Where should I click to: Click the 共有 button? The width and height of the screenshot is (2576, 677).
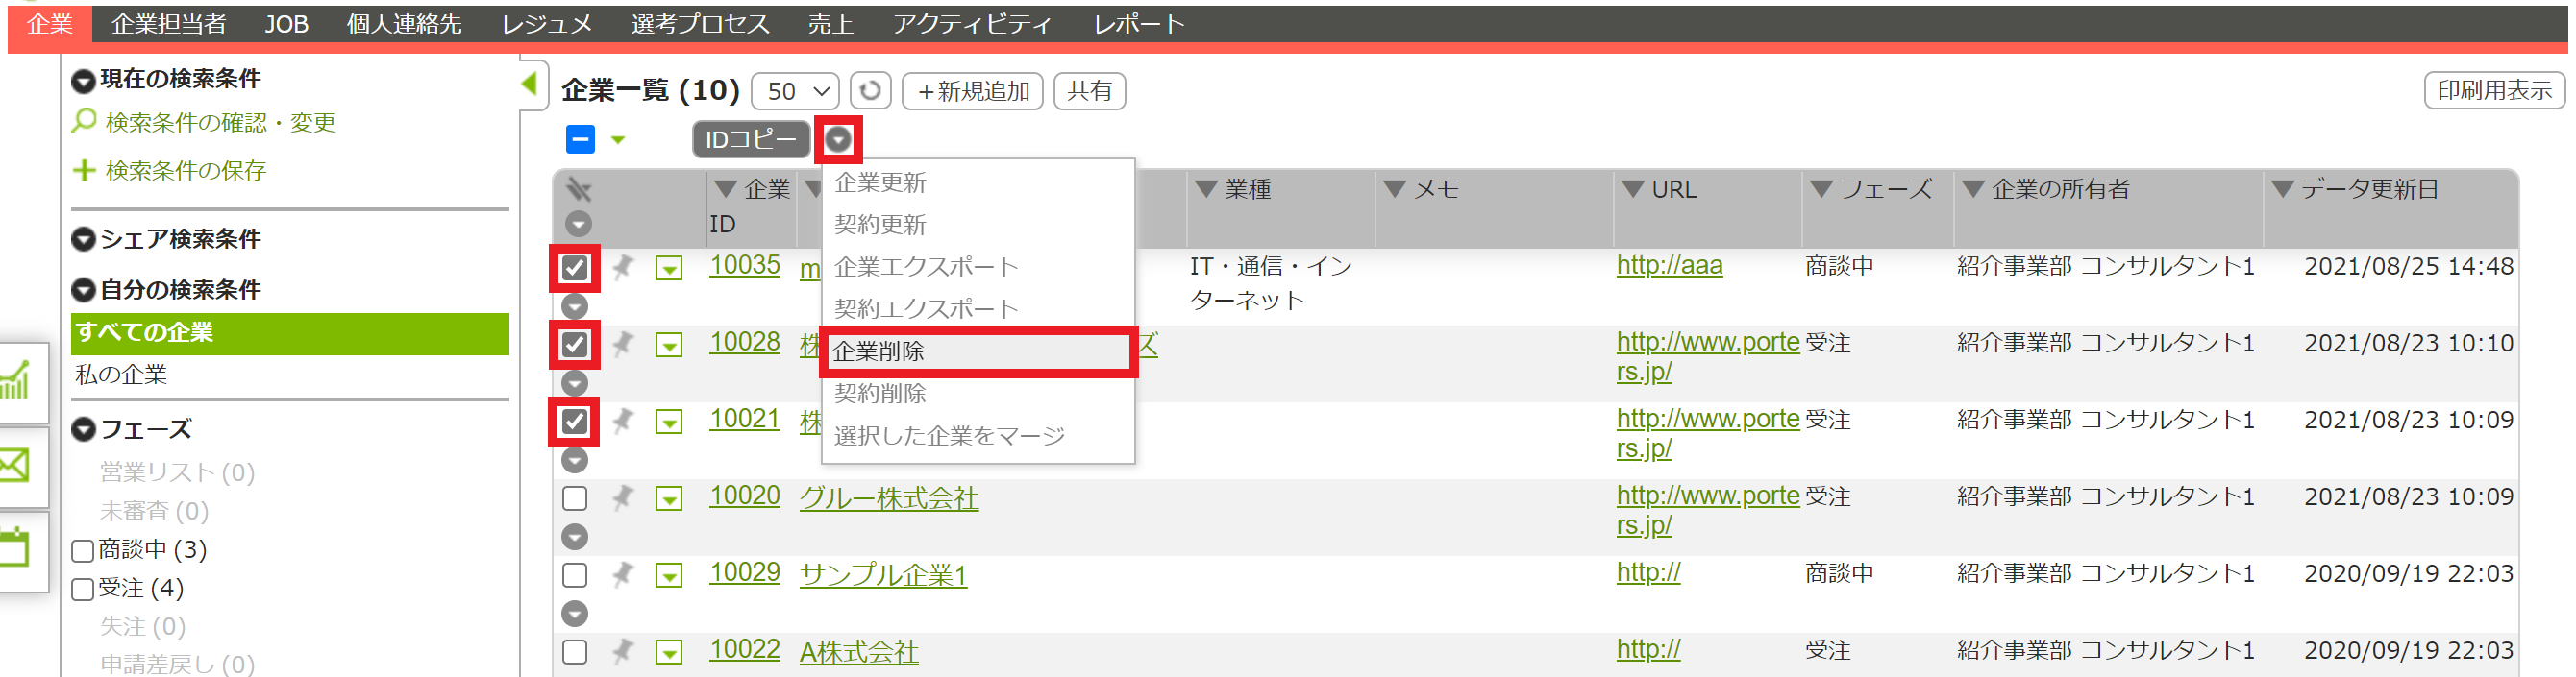click(1089, 91)
